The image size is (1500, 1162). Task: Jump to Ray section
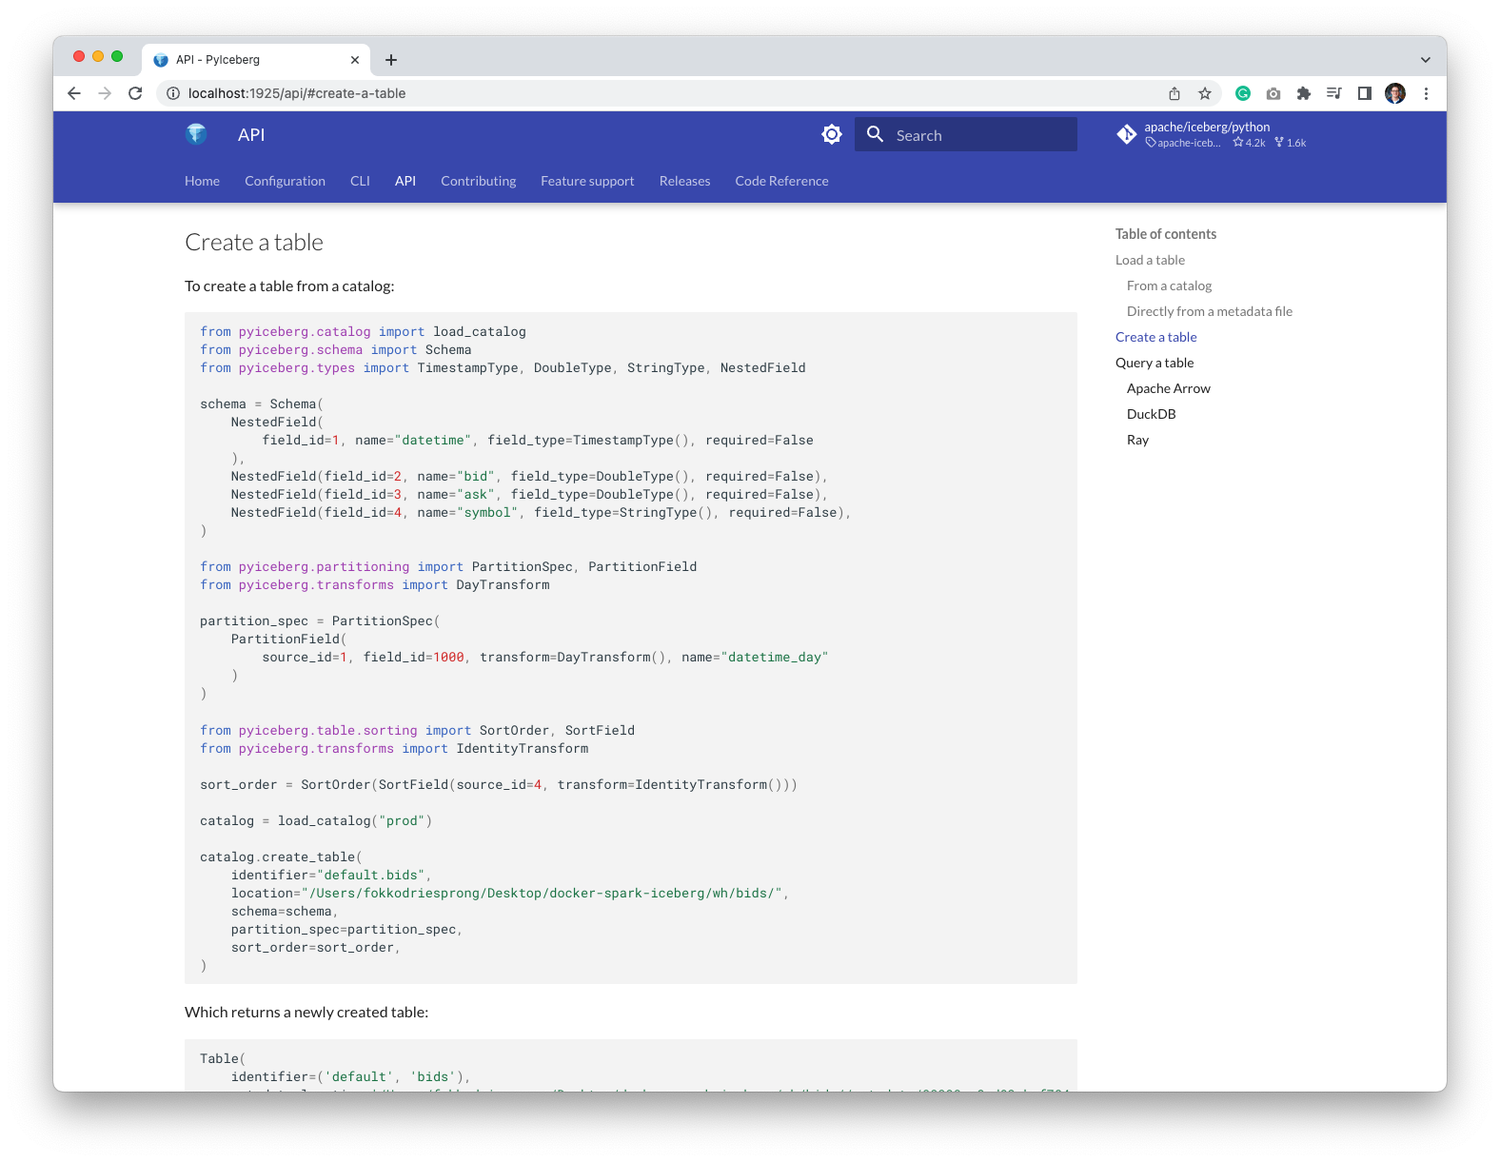tap(1137, 440)
